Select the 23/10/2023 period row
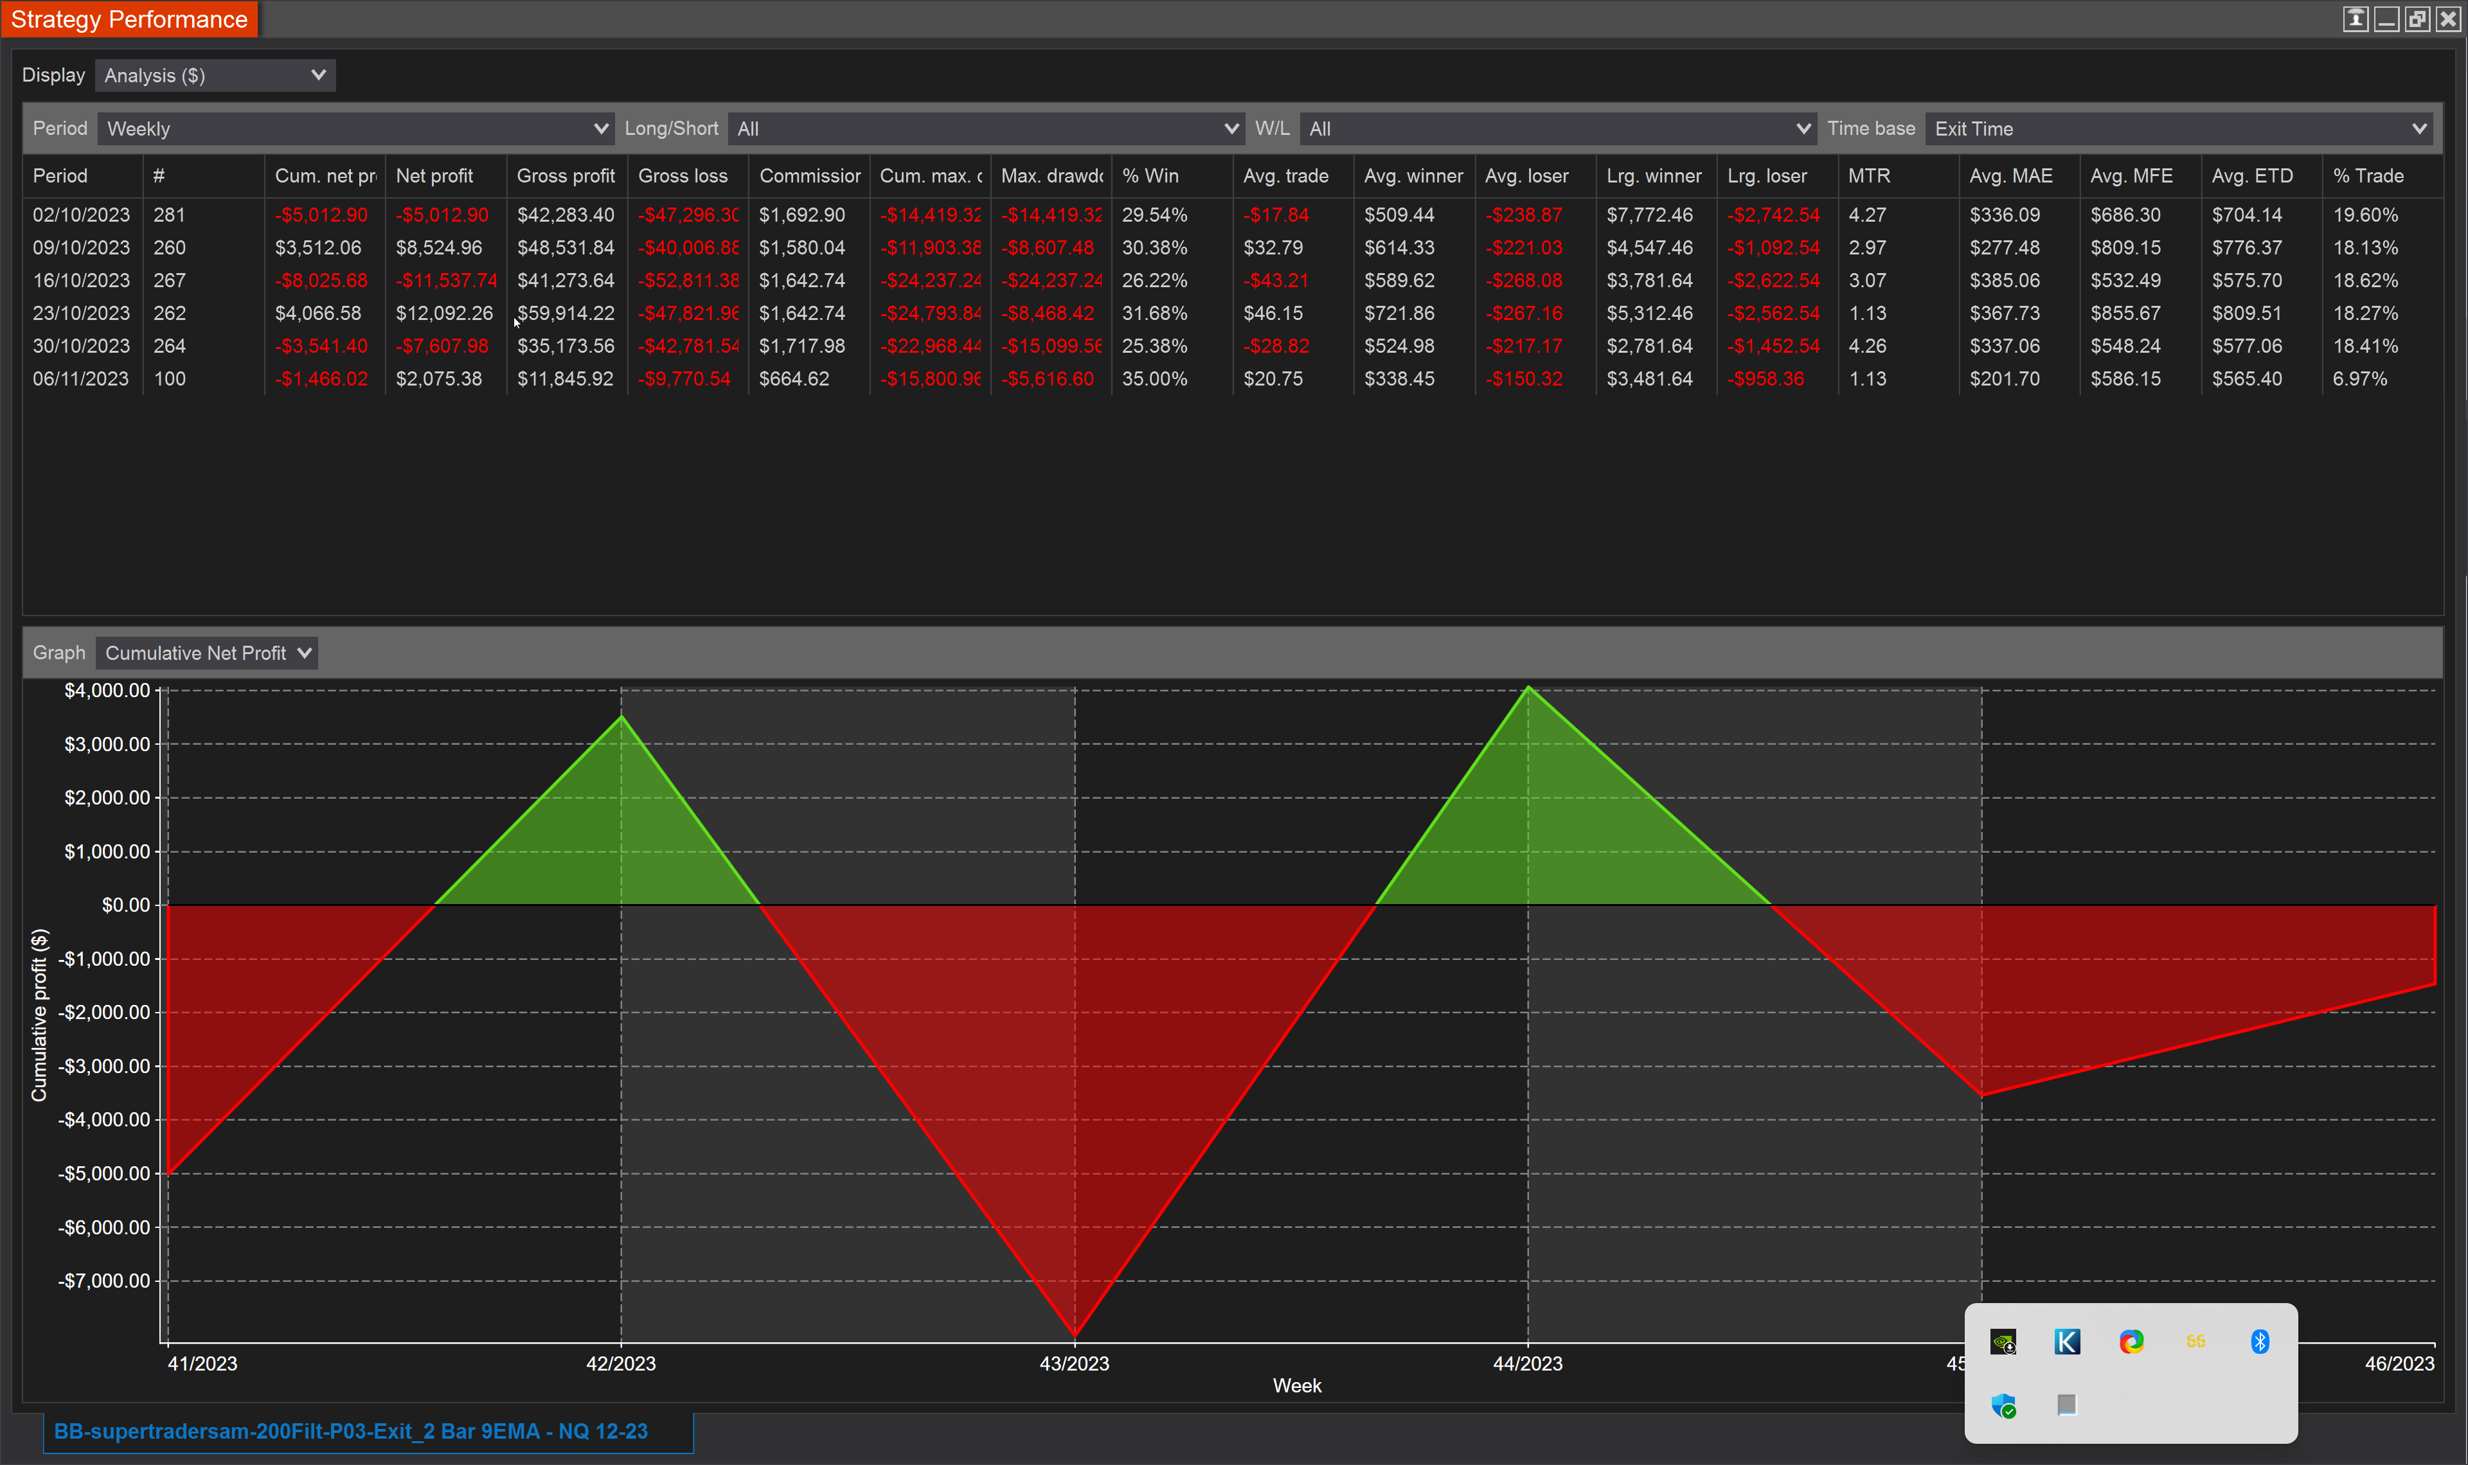Viewport: 2468px width, 1465px height. click(1233, 313)
